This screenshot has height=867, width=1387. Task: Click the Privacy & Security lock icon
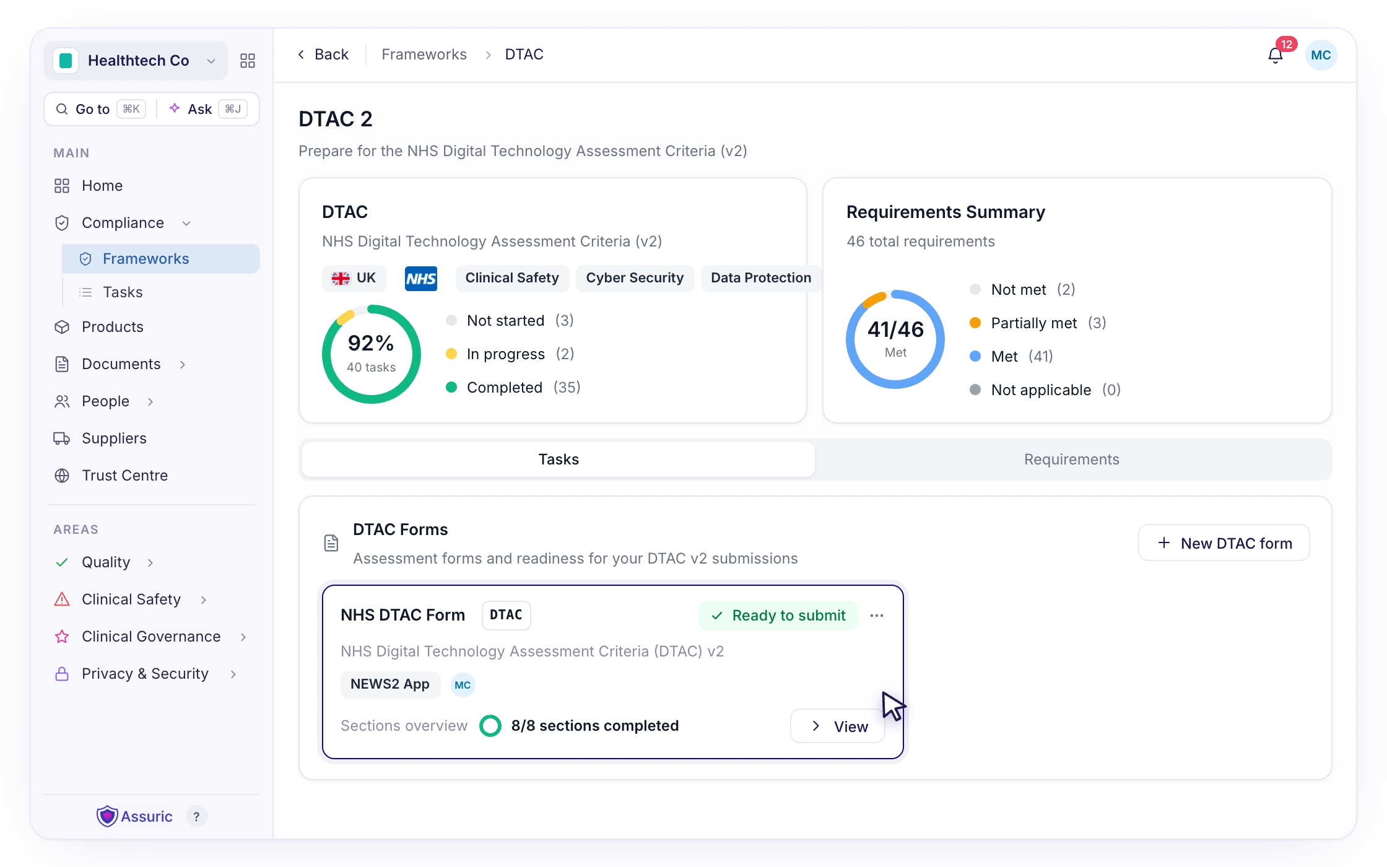[x=62, y=674]
